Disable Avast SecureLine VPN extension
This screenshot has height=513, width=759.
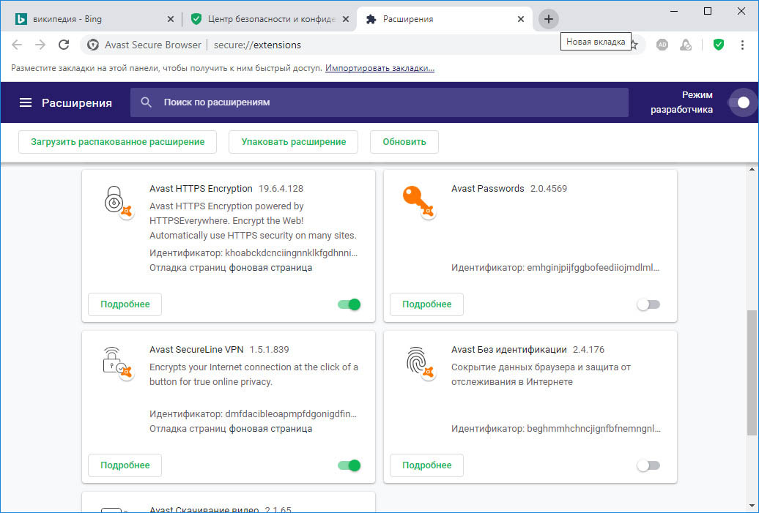[349, 465]
